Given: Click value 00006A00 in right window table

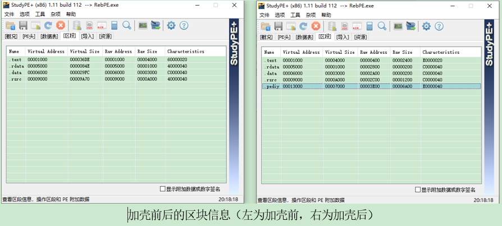Looking at the screenshot, I should [x=402, y=86].
